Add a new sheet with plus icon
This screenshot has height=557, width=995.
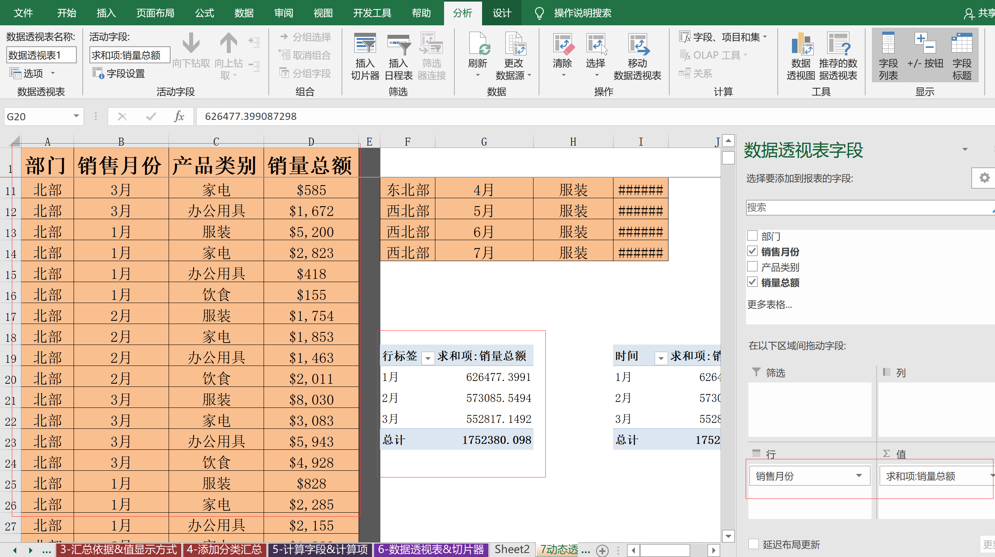(x=602, y=550)
